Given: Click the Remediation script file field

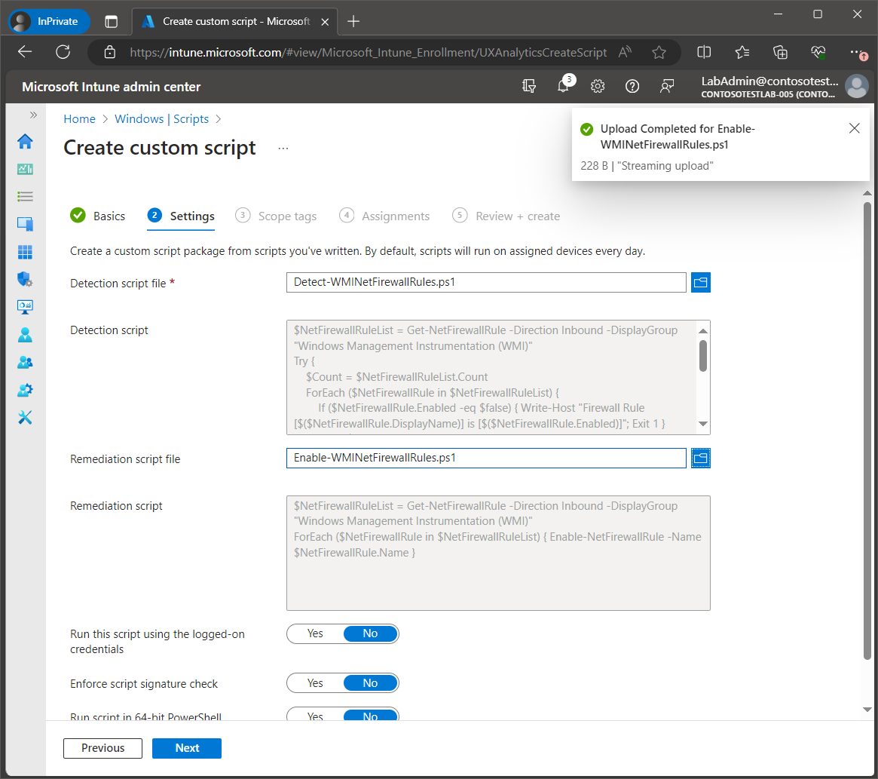Looking at the screenshot, I should pyautogui.click(x=486, y=458).
